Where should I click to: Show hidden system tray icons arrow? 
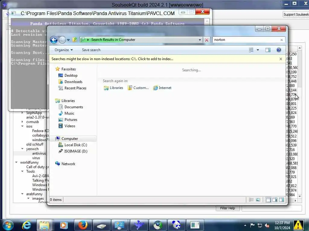click(x=245, y=225)
